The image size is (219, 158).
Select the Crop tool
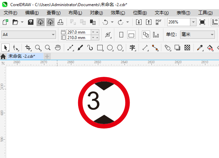point(28,48)
